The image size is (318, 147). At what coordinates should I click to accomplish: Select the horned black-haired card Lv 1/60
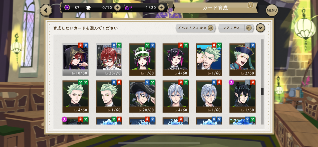coord(242,96)
